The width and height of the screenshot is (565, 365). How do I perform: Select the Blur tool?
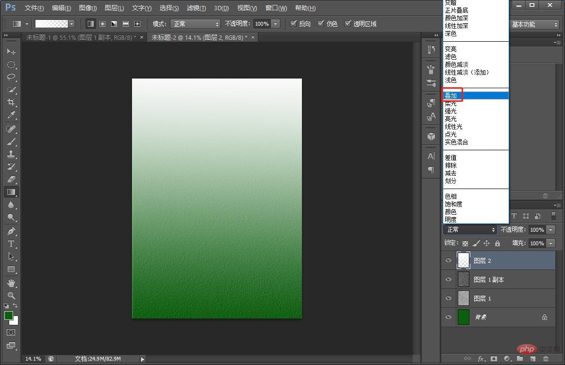(x=11, y=205)
